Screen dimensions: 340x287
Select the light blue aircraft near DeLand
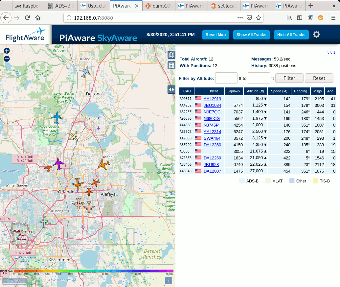[x=85, y=72]
